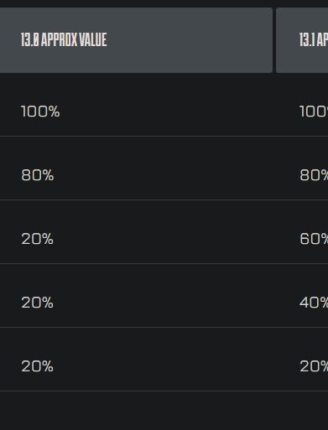328x430 pixels.
Task: Click the gap separating the two column headers
Action: pyautogui.click(x=274, y=40)
